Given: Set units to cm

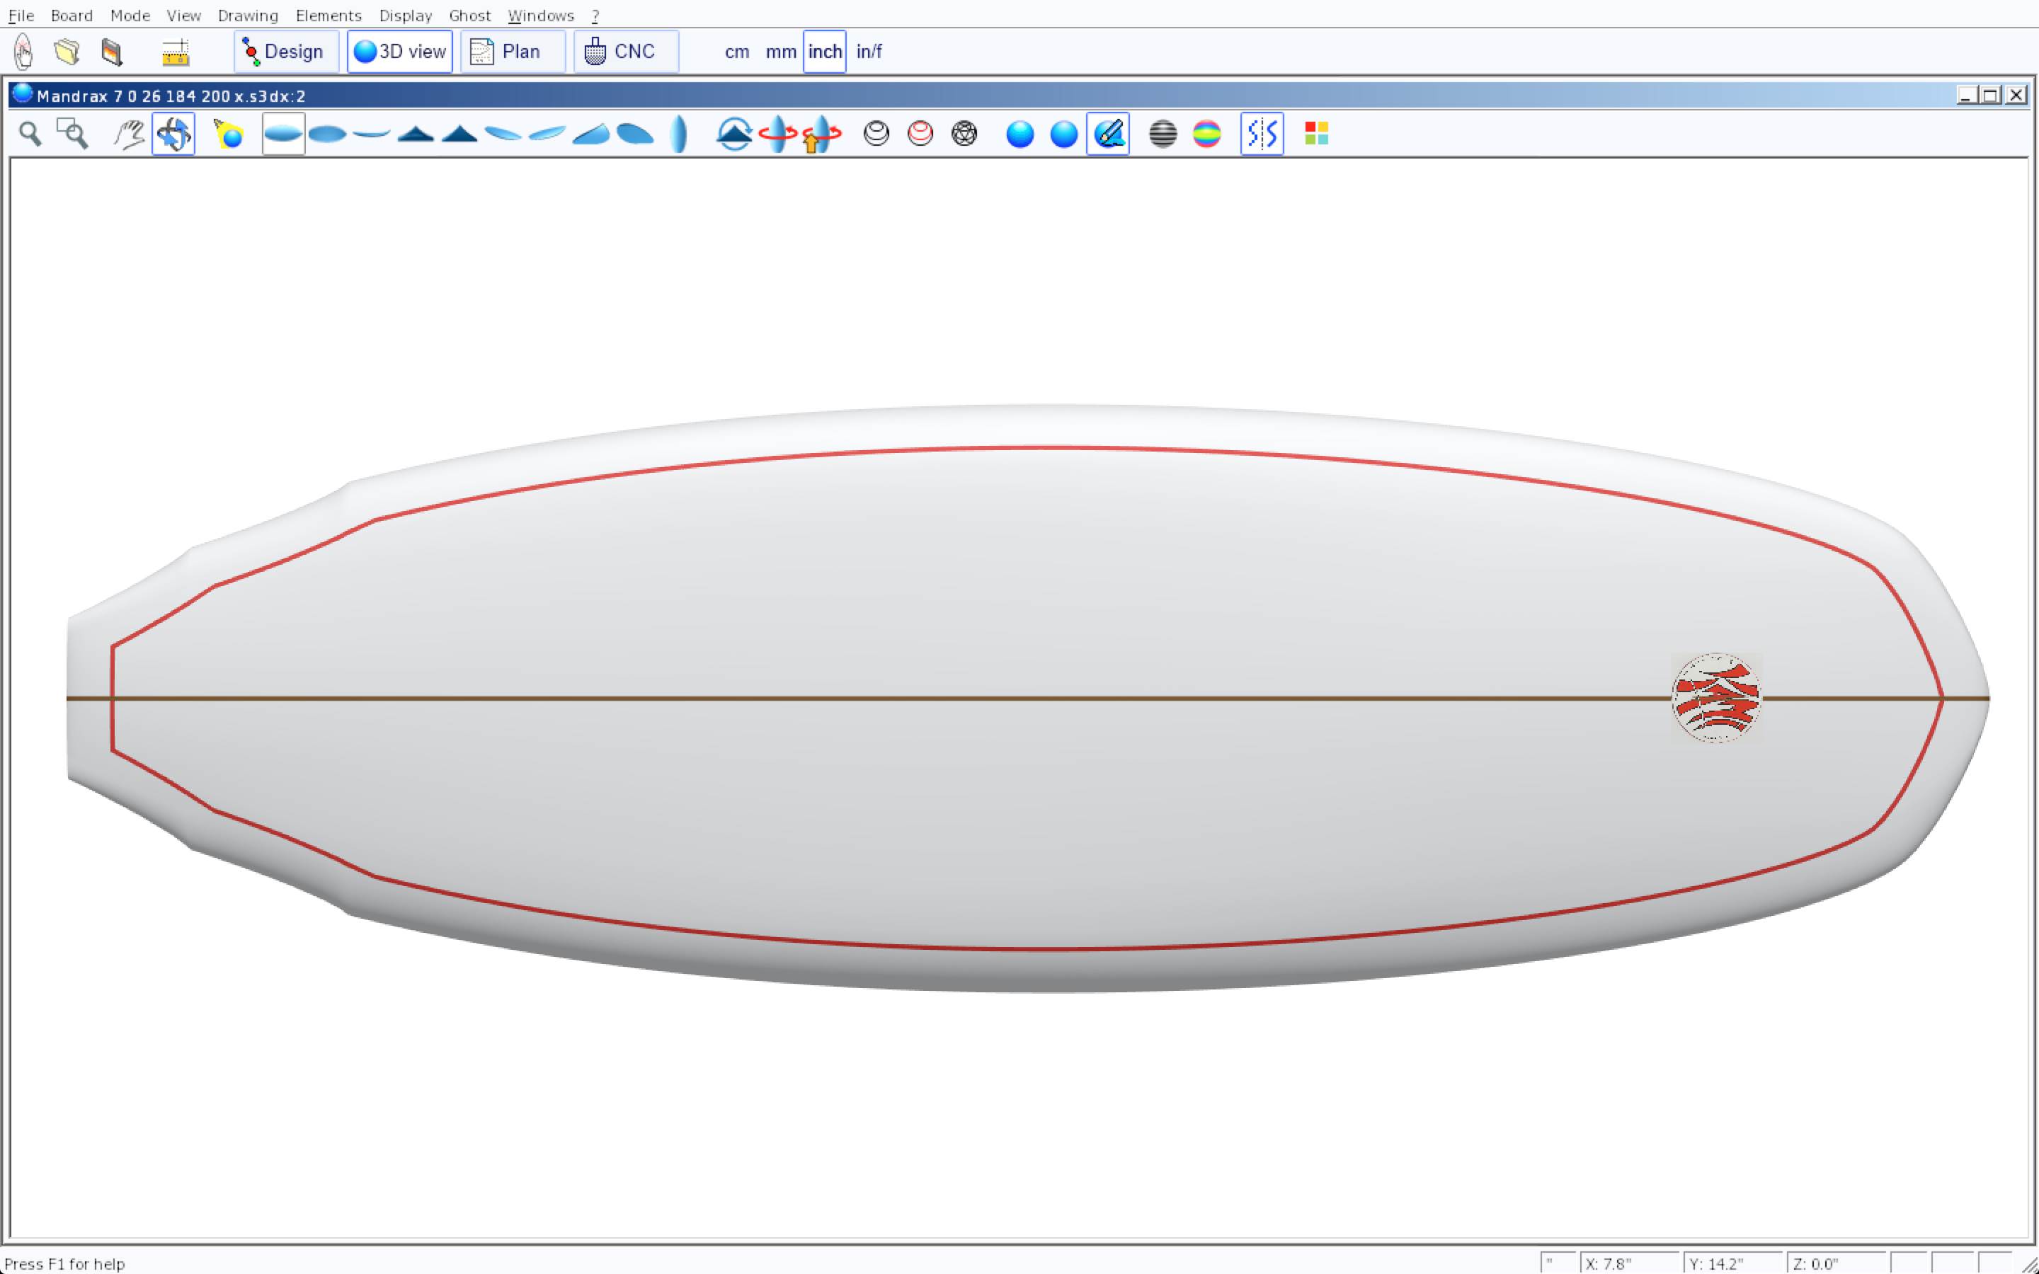Looking at the screenshot, I should point(736,52).
